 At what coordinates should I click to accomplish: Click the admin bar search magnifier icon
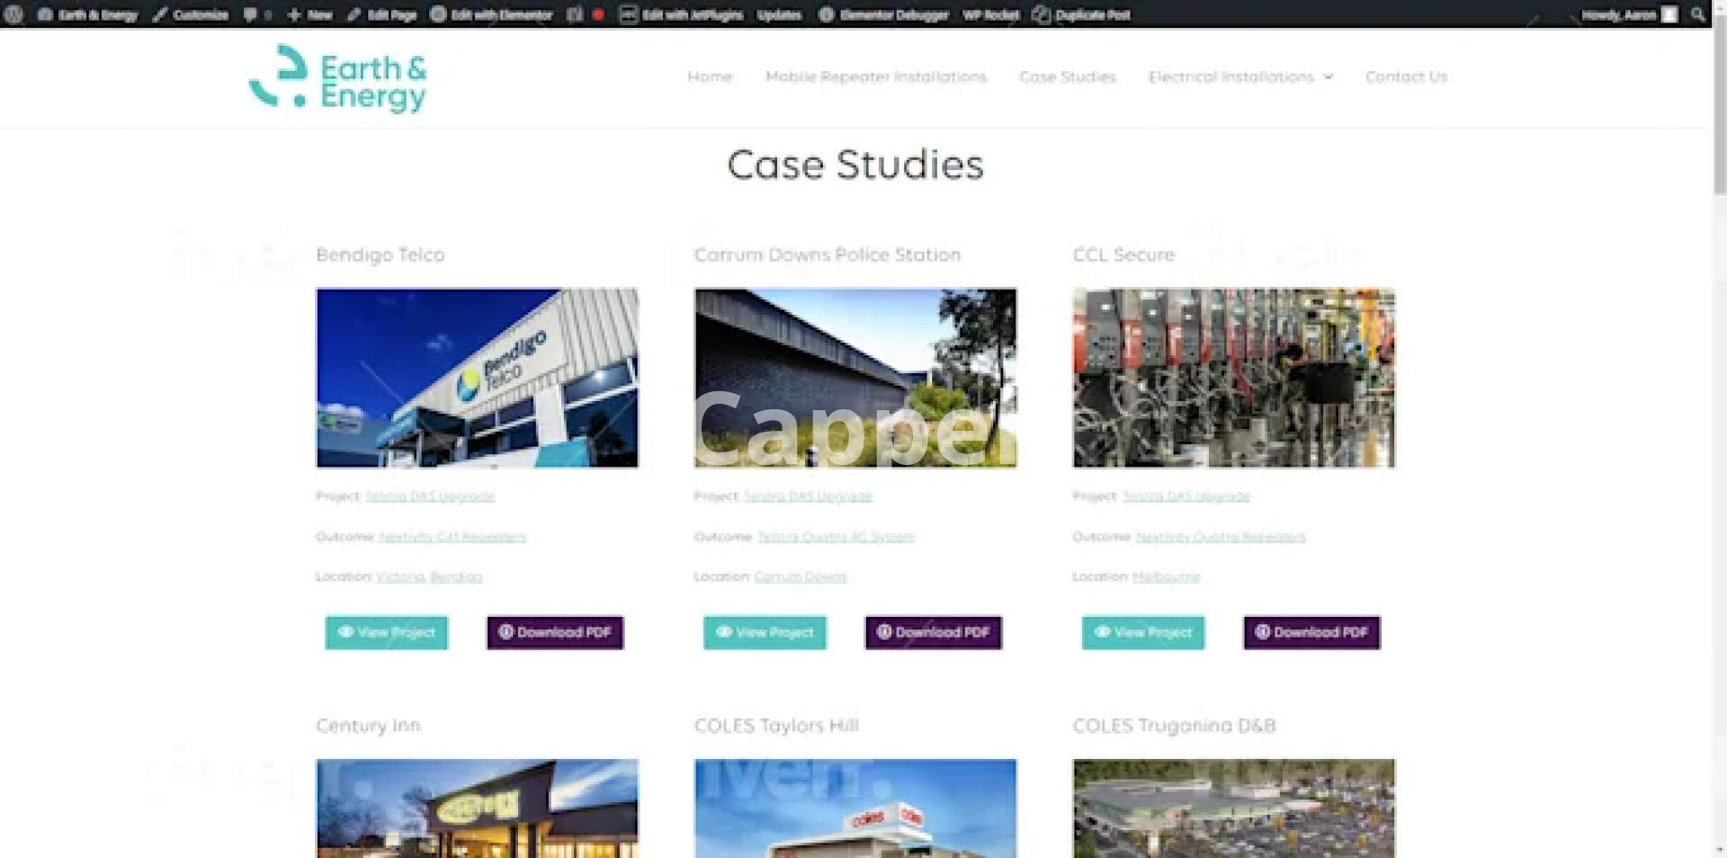pos(1697,14)
